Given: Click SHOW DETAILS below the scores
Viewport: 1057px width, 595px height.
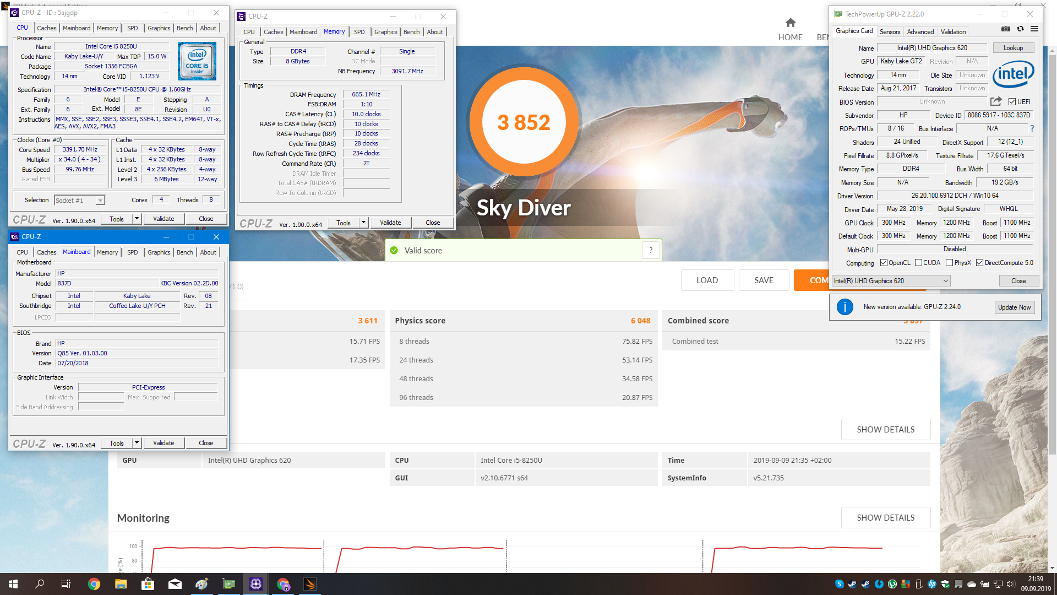Looking at the screenshot, I should [885, 430].
